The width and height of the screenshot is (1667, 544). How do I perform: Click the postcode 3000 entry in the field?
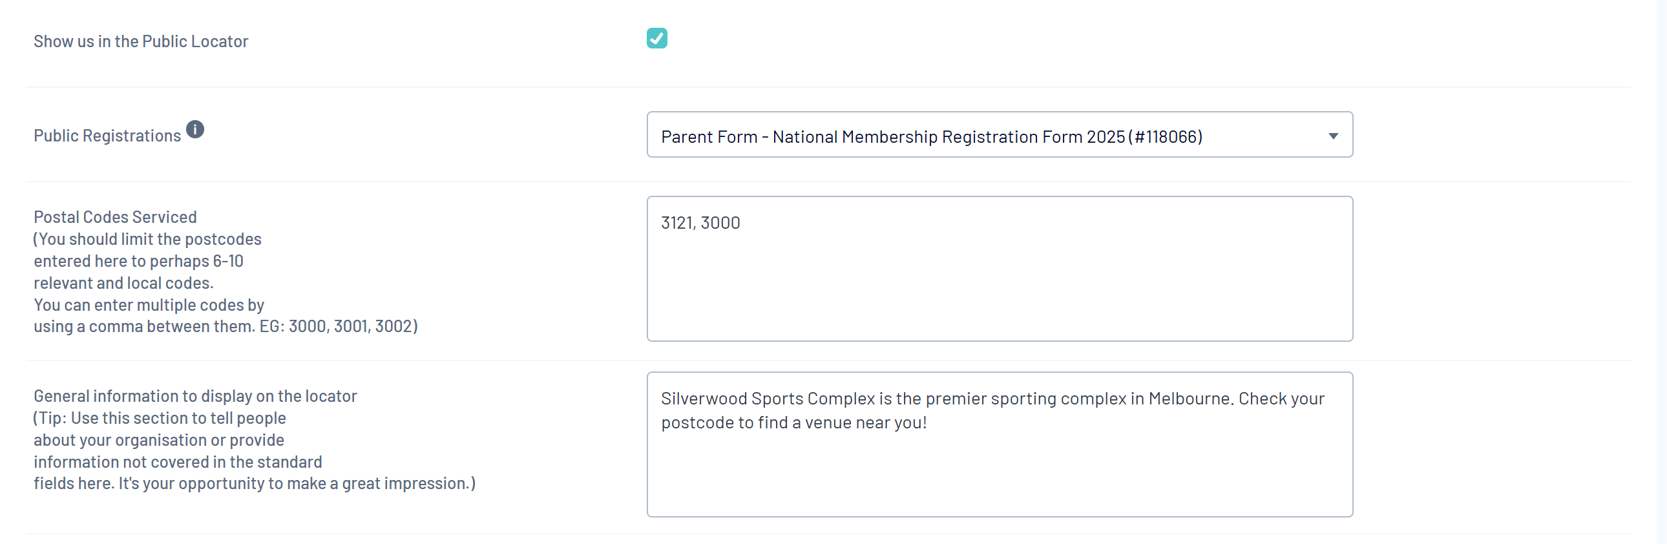pos(720,223)
